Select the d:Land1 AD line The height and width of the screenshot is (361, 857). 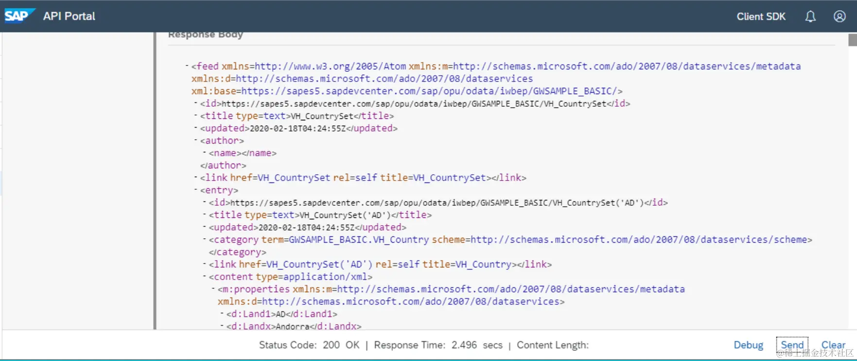281,314
